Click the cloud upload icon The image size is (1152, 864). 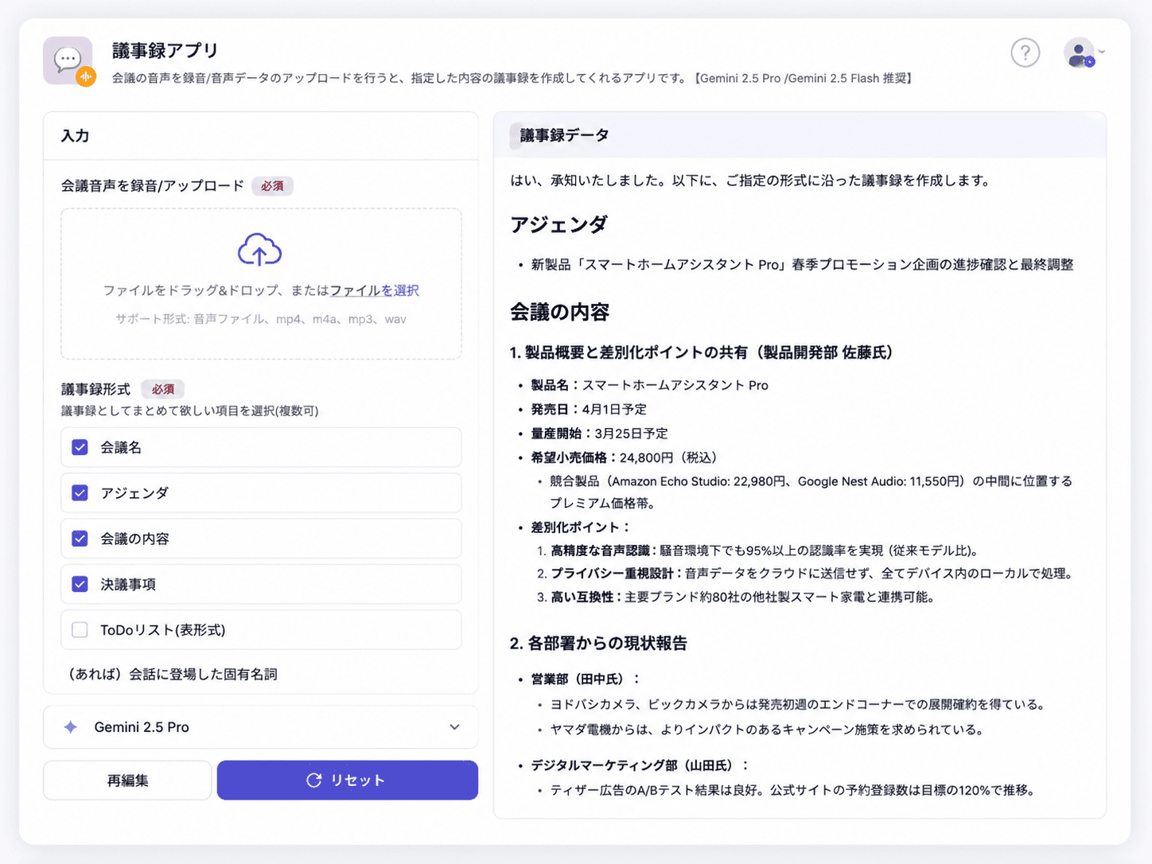click(259, 250)
